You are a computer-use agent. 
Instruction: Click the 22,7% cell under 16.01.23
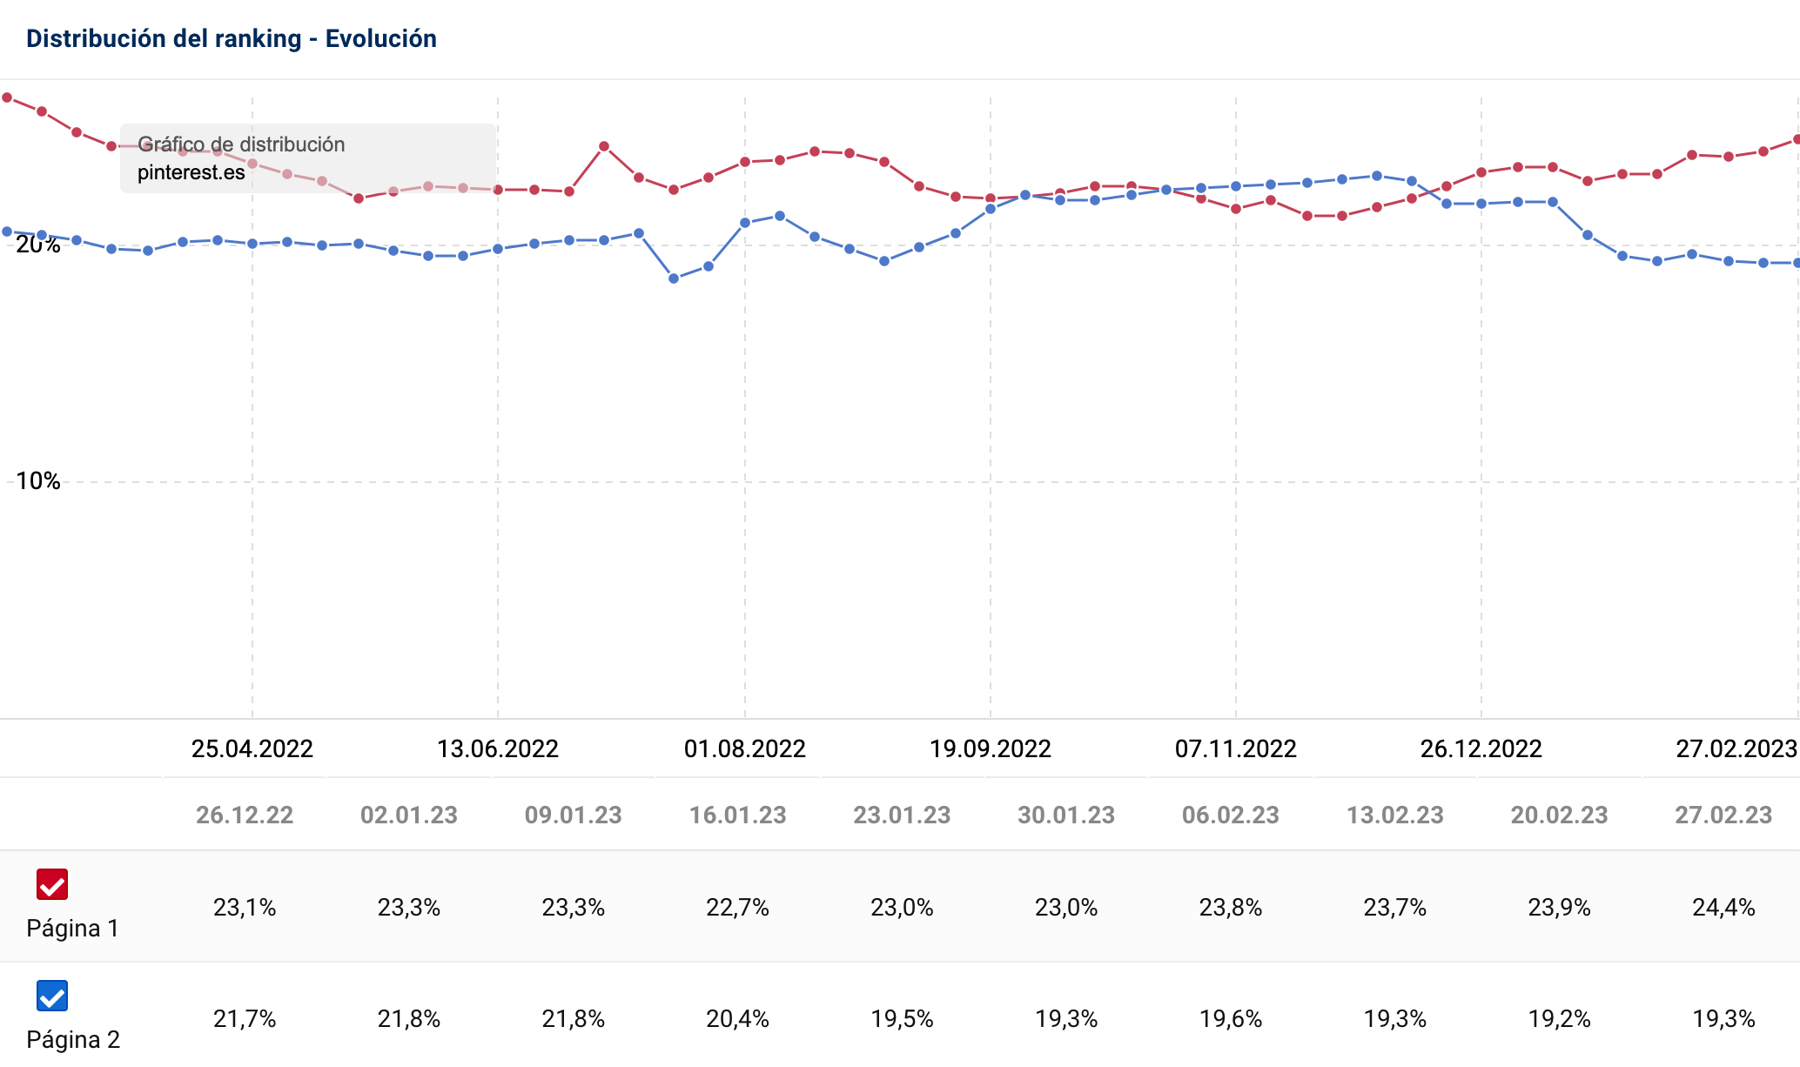click(x=738, y=908)
